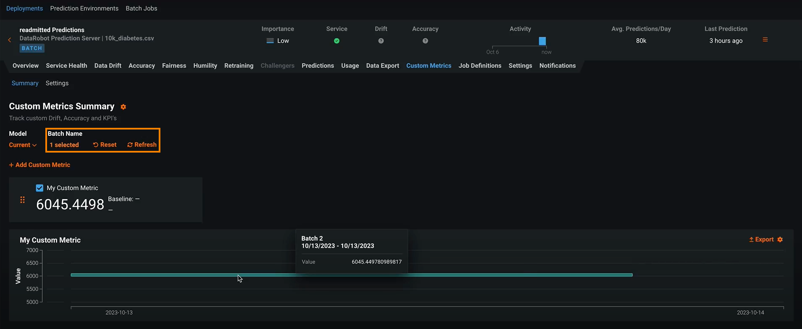Click Add Custom Metric link
The image size is (802, 329).
tap(40, 165)
